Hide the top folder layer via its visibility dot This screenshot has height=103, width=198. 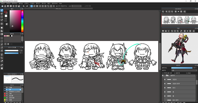pos(163,75)
